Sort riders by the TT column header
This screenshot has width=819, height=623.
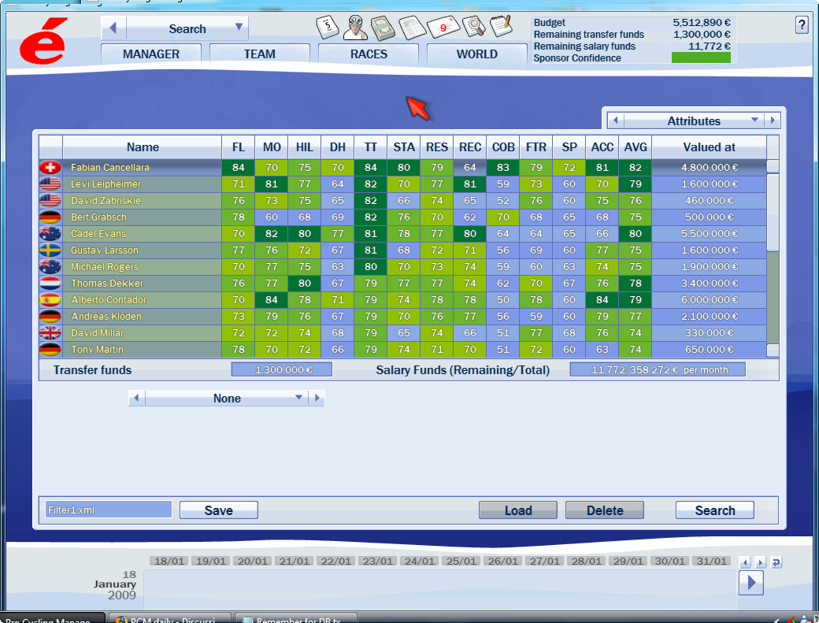coord(370,147)
